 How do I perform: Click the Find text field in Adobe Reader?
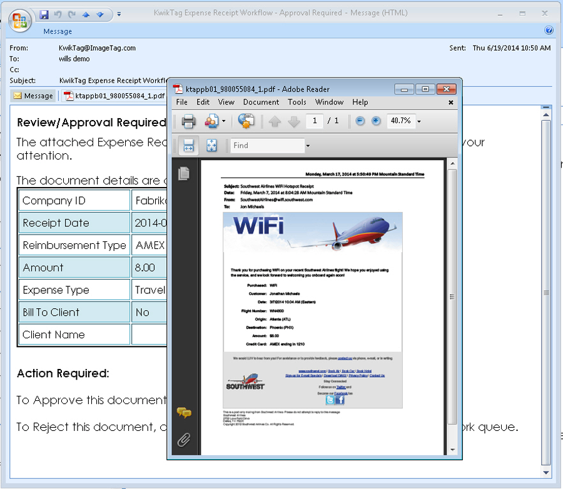[x=268, y=146]
